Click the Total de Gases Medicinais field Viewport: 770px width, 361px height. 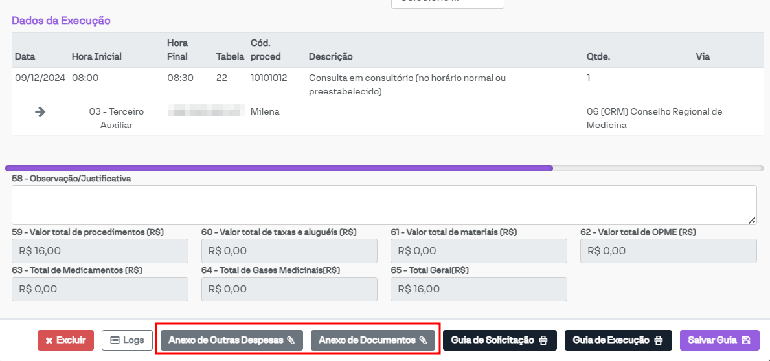coord(289,289)
